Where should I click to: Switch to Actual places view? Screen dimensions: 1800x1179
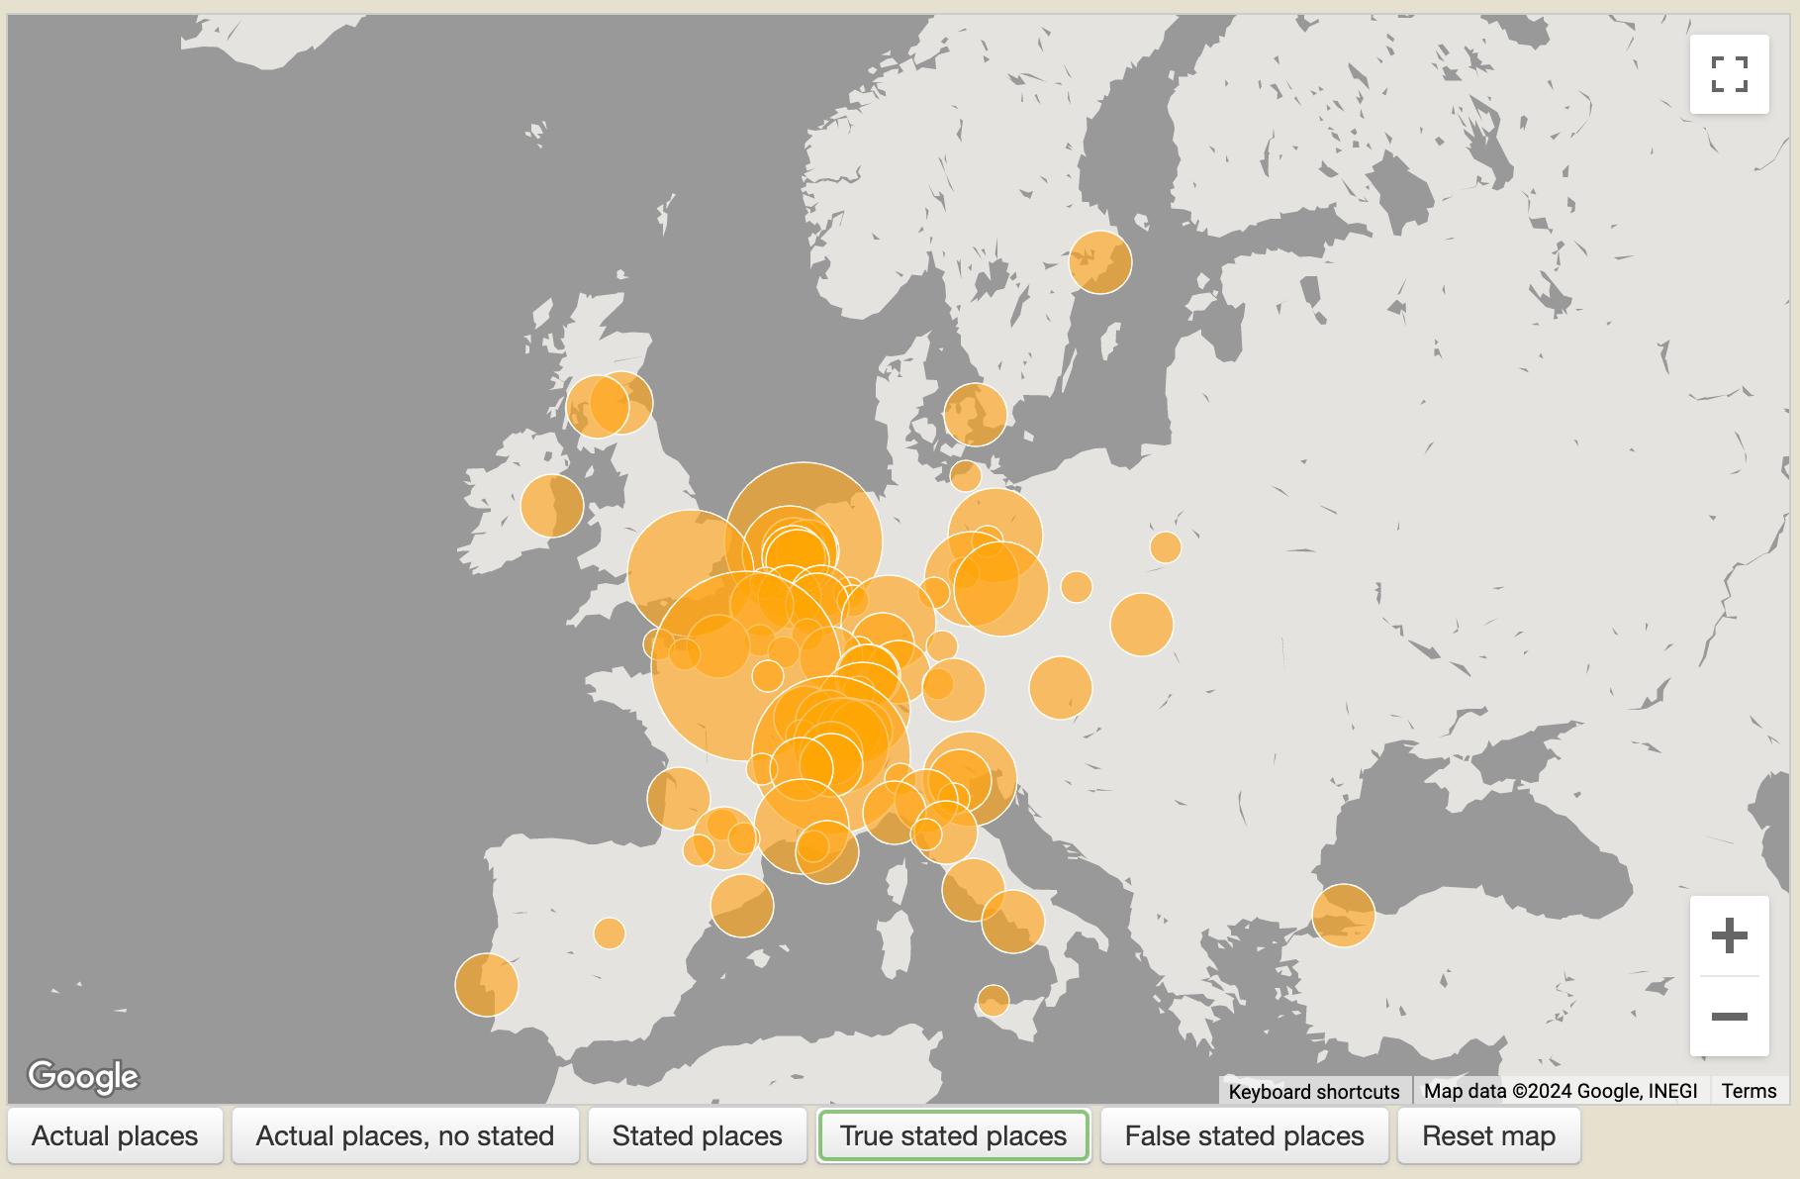tap(115, 1136)
